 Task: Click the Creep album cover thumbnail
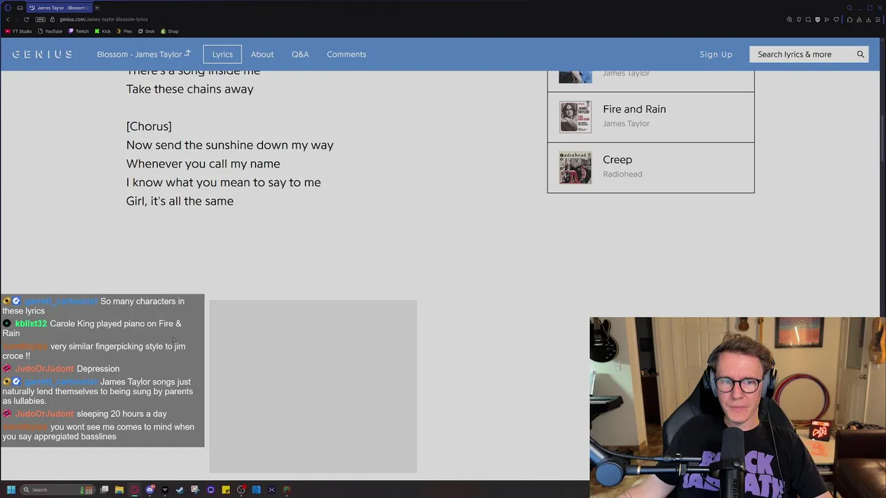click(575, 167)
